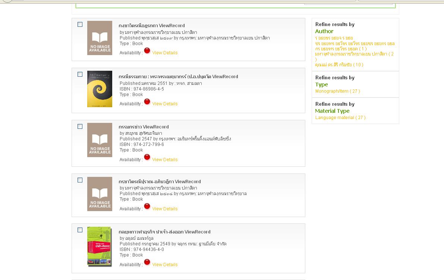The height and width of the screenshot is (280, 444).
Task: Refine by author คุณแม่ ดร.สิริ กรินชัย (10)
Action: 339,65
